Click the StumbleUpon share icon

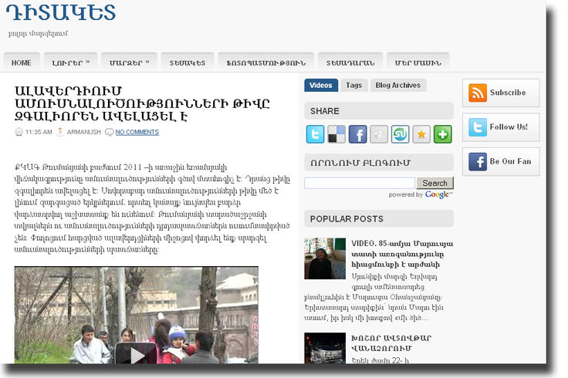pyautogui.click(x=400, y=134)
